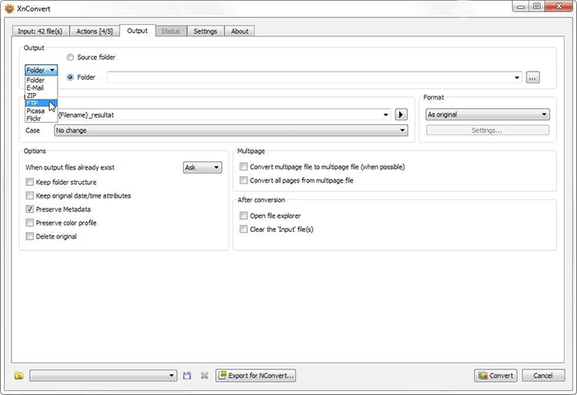The width and height of the screenshot is (577, 395).
Task: Click the delete preset X icon
Action: tap(204, 375)
